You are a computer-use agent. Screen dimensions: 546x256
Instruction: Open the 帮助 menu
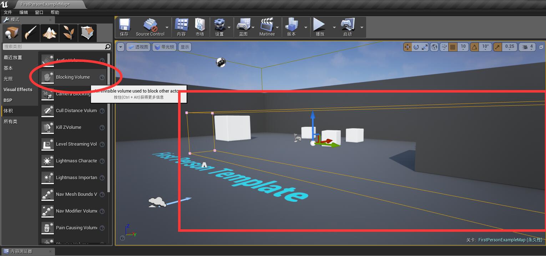55,12
